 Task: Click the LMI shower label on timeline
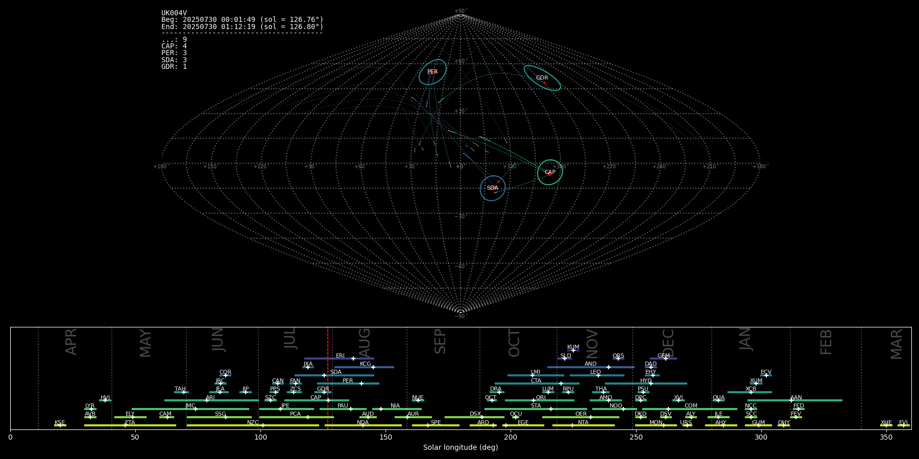tap(536, 372)
